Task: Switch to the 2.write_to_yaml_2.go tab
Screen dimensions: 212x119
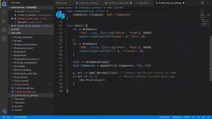Action: [x=118, y=3]
